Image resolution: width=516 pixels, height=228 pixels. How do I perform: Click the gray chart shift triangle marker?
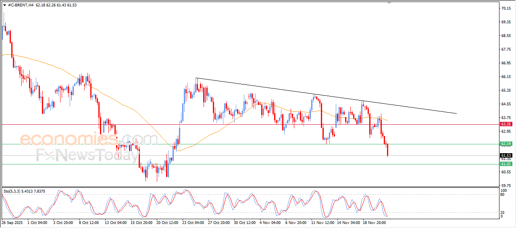click(389, 2)
